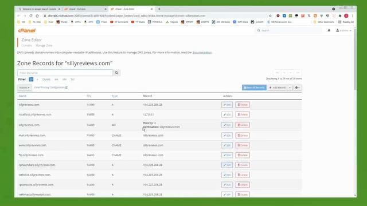The height and width of the screenshot is (206, 367).
Task: Click the Chrome profile avatar
Action: pos(346,15)
